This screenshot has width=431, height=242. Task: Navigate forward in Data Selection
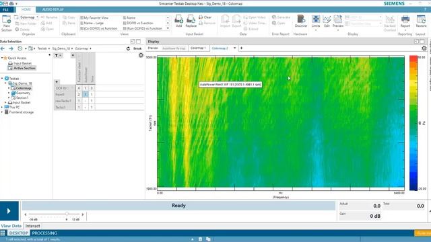pyautogui.click(x=11, y=48)
